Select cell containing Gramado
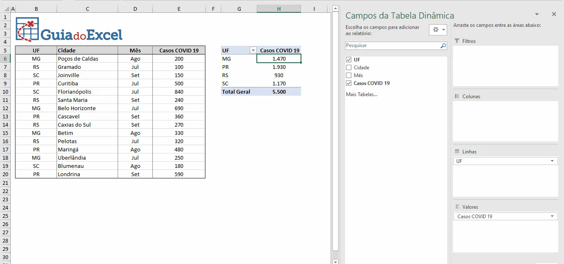Image resolution: width=564 pixels, height=264 pixels. point(88,67)
